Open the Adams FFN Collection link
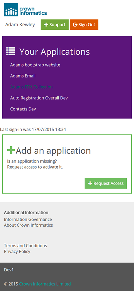 [x=31, y=87]
